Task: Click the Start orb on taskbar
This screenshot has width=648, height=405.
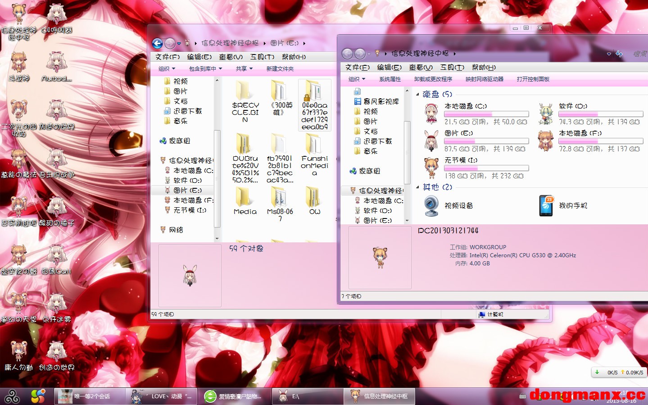Action: pyautogui.click(x=12, y=396)
